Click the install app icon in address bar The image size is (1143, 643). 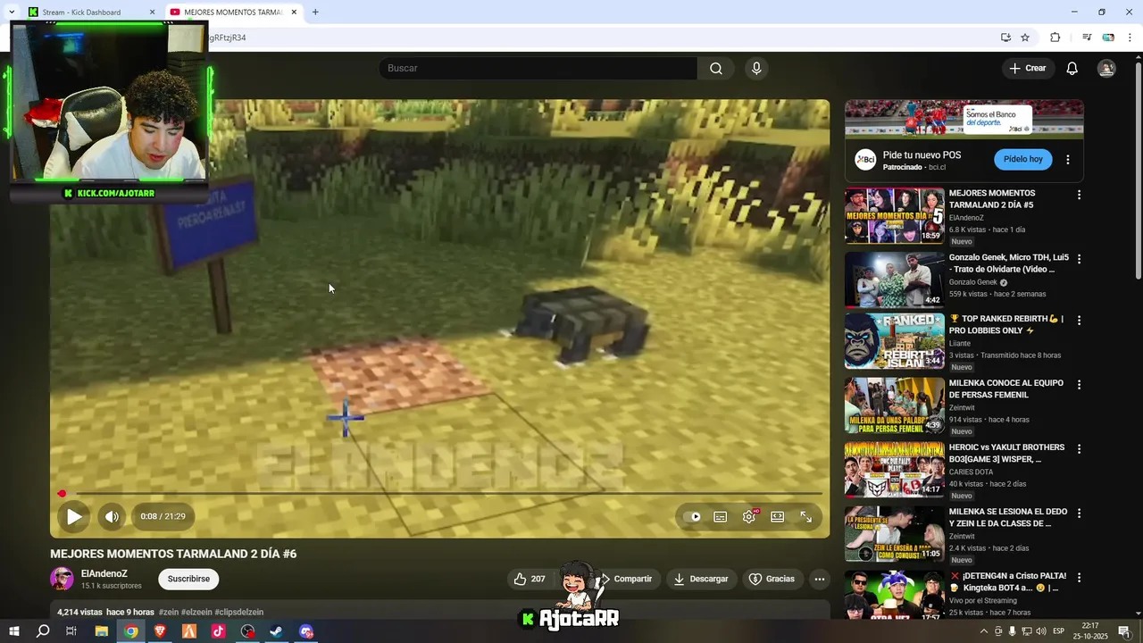coord(1005,38)
